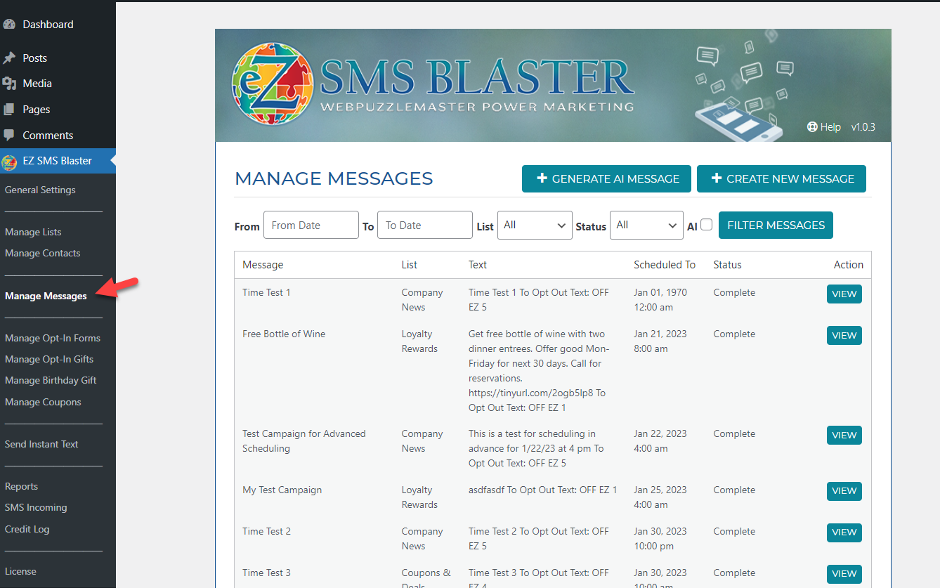The image size is (940, 588).
Task: Click the List column header
Action: 410,265
